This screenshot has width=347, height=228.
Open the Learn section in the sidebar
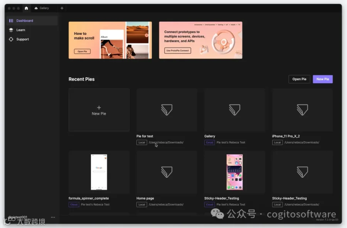click(32, 30)
